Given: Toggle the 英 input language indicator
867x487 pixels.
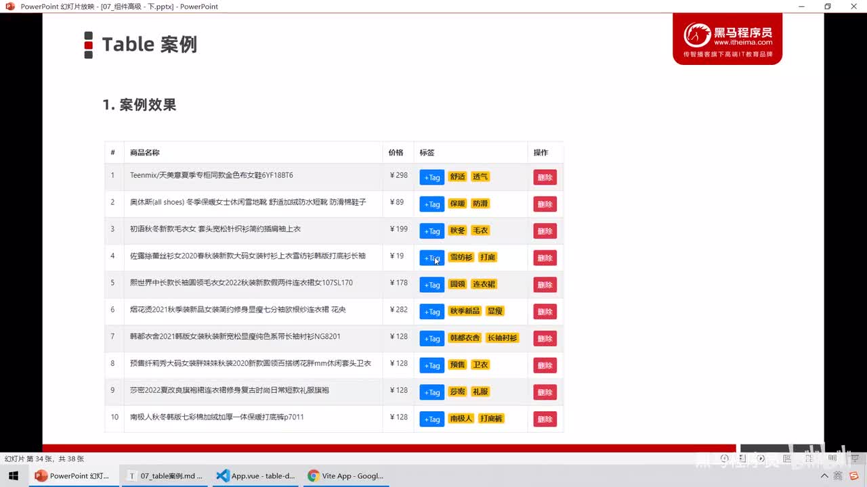Looking at the screenshot, I should click(x=839, y=476).
